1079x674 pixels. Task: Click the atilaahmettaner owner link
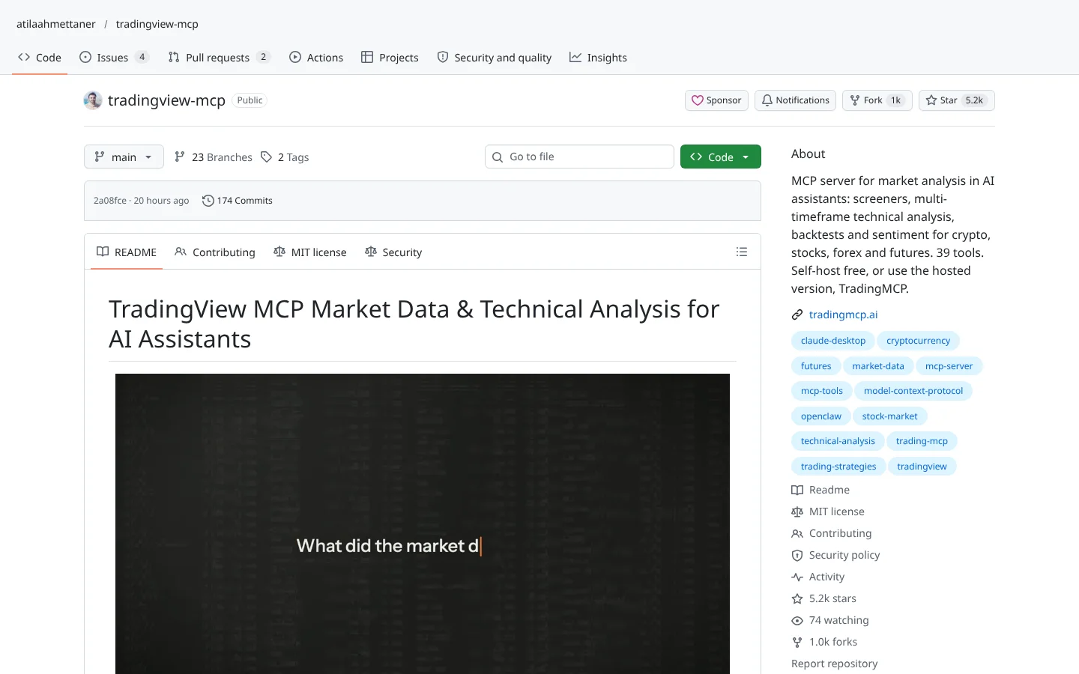(56, 24)
